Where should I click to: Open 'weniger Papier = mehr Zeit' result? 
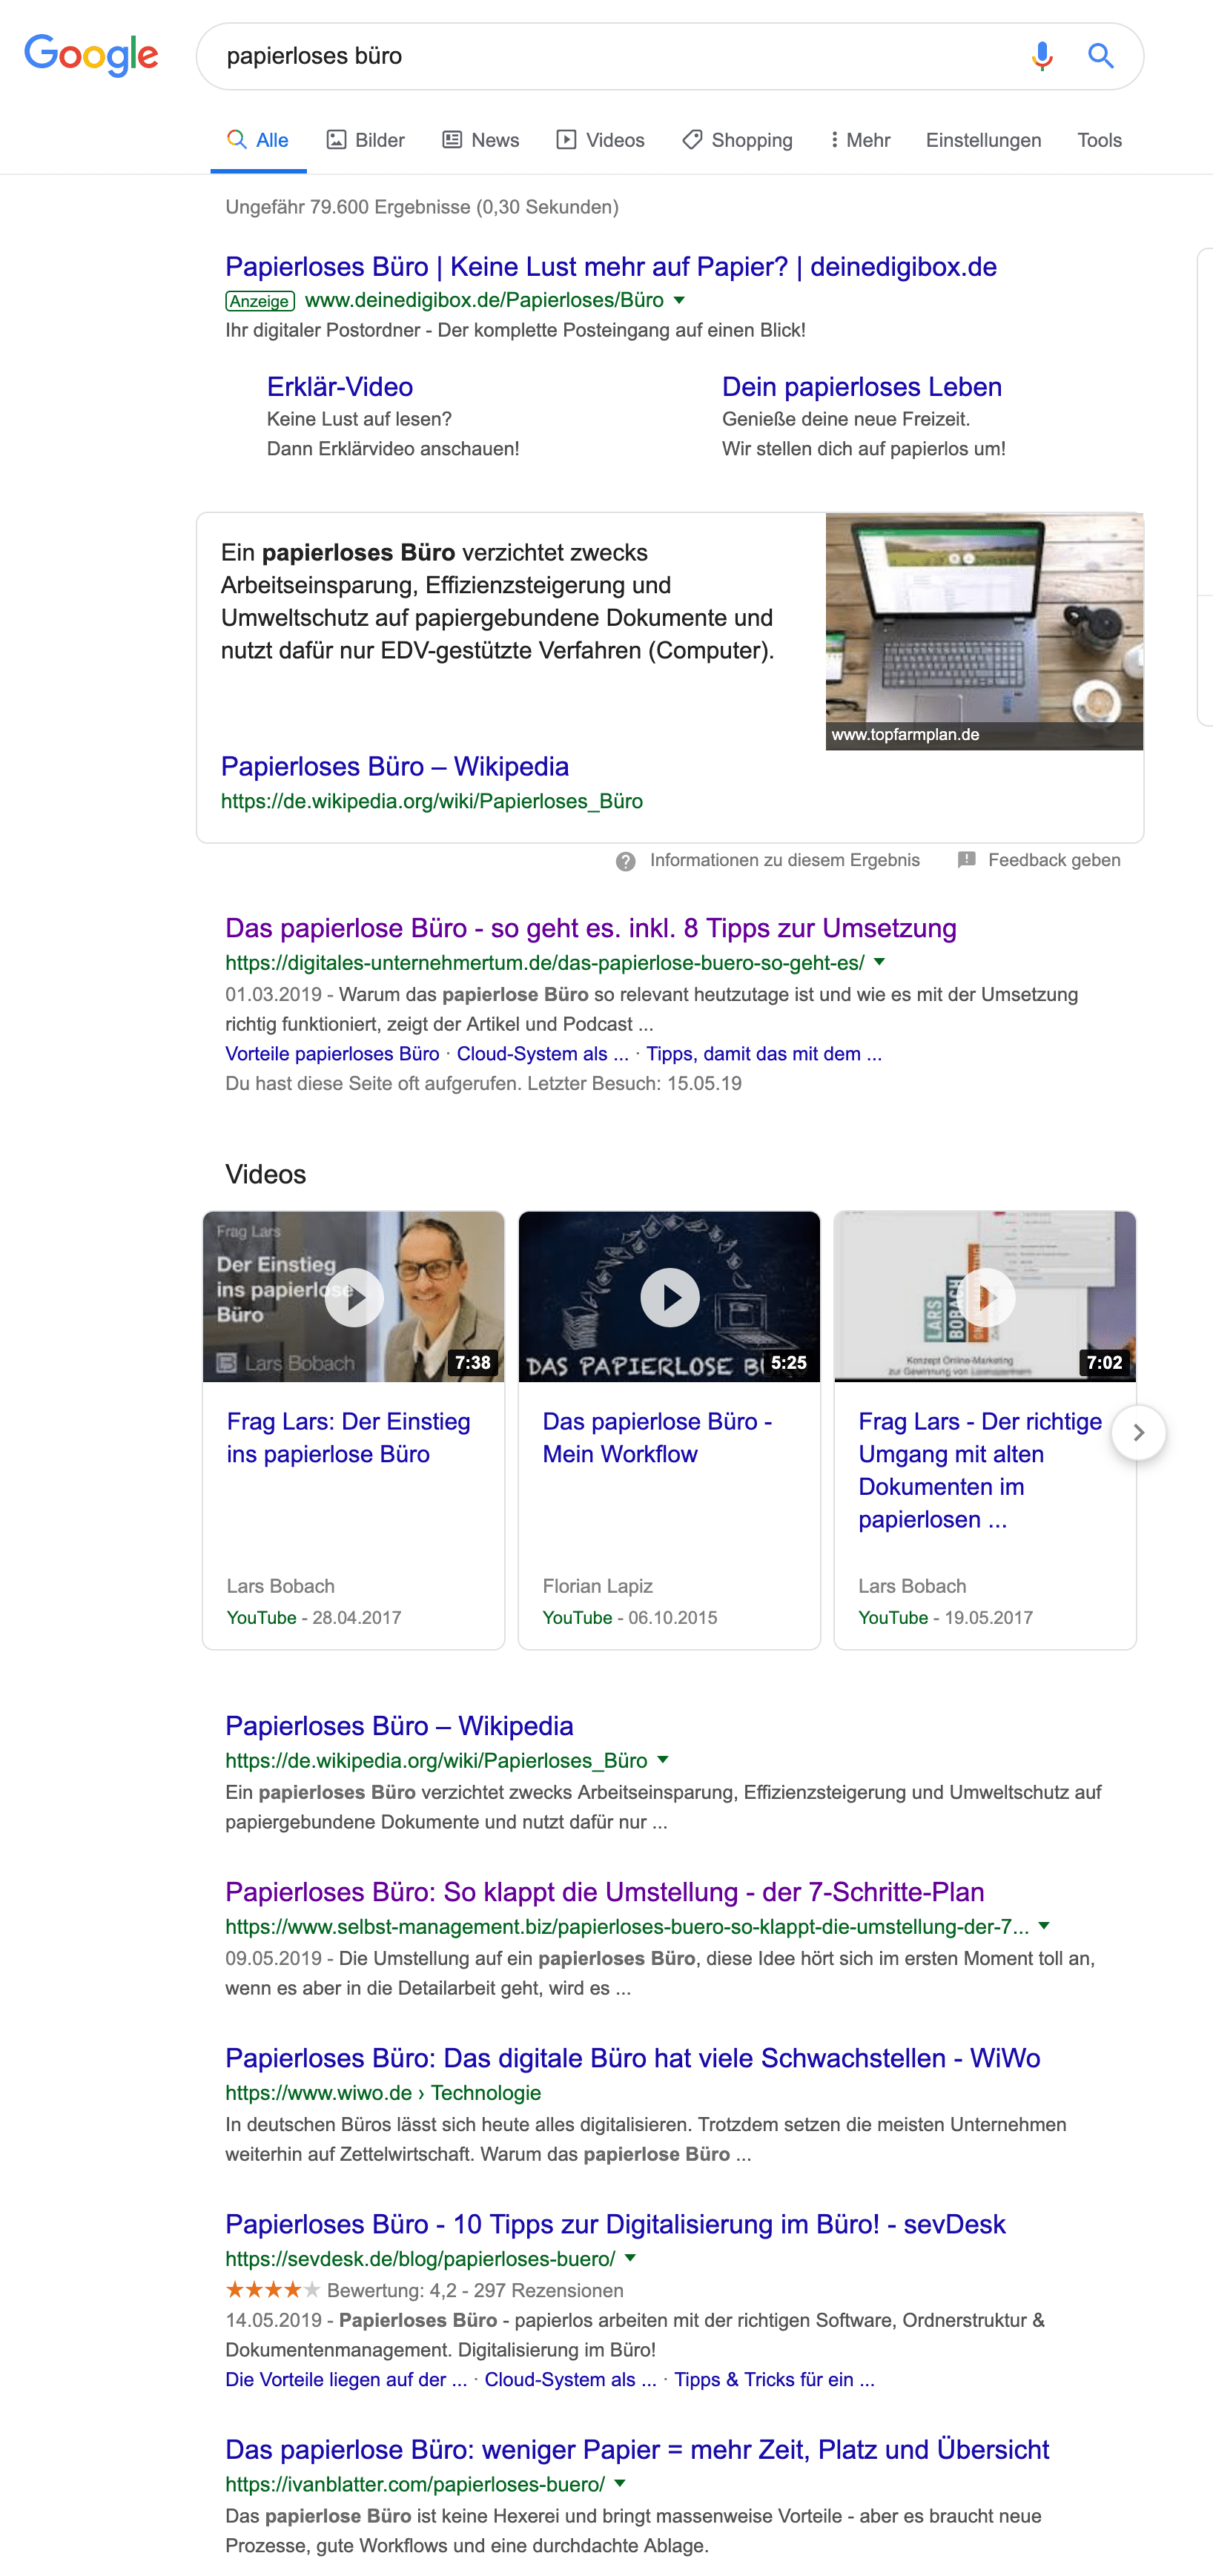point(637,2450)
